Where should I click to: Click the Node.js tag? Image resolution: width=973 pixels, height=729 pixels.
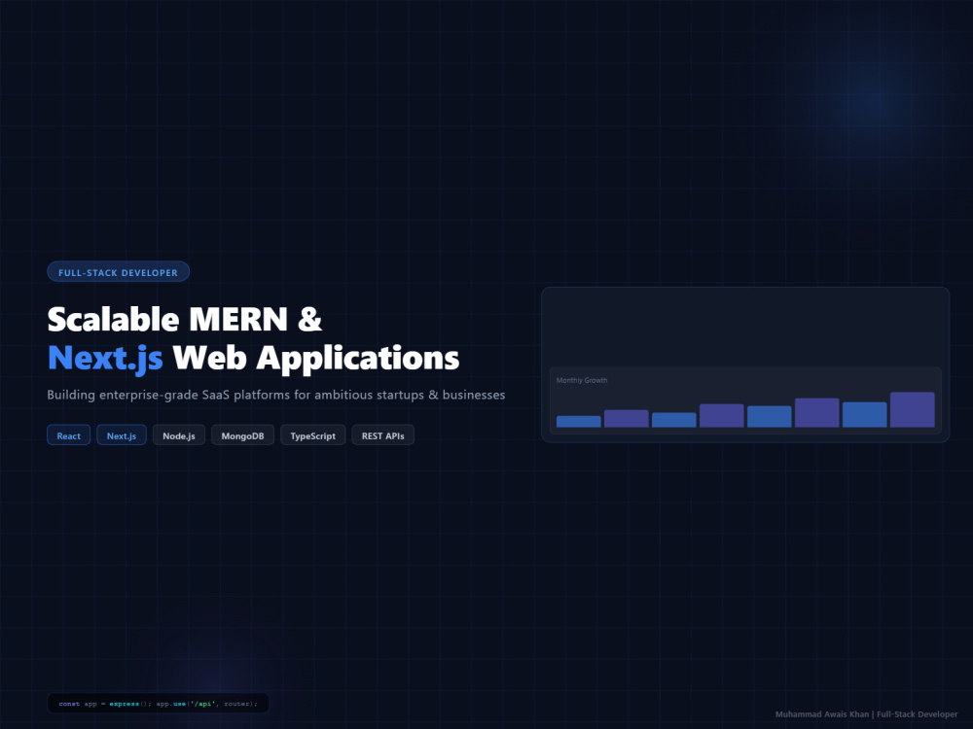[179, 435]
